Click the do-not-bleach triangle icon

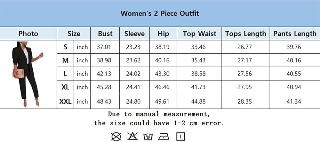132,137
